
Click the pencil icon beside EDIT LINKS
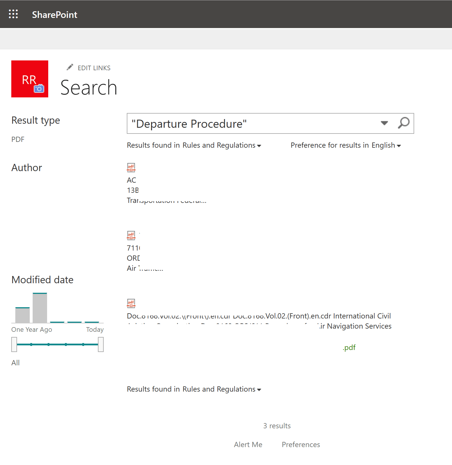pos(70,67)
